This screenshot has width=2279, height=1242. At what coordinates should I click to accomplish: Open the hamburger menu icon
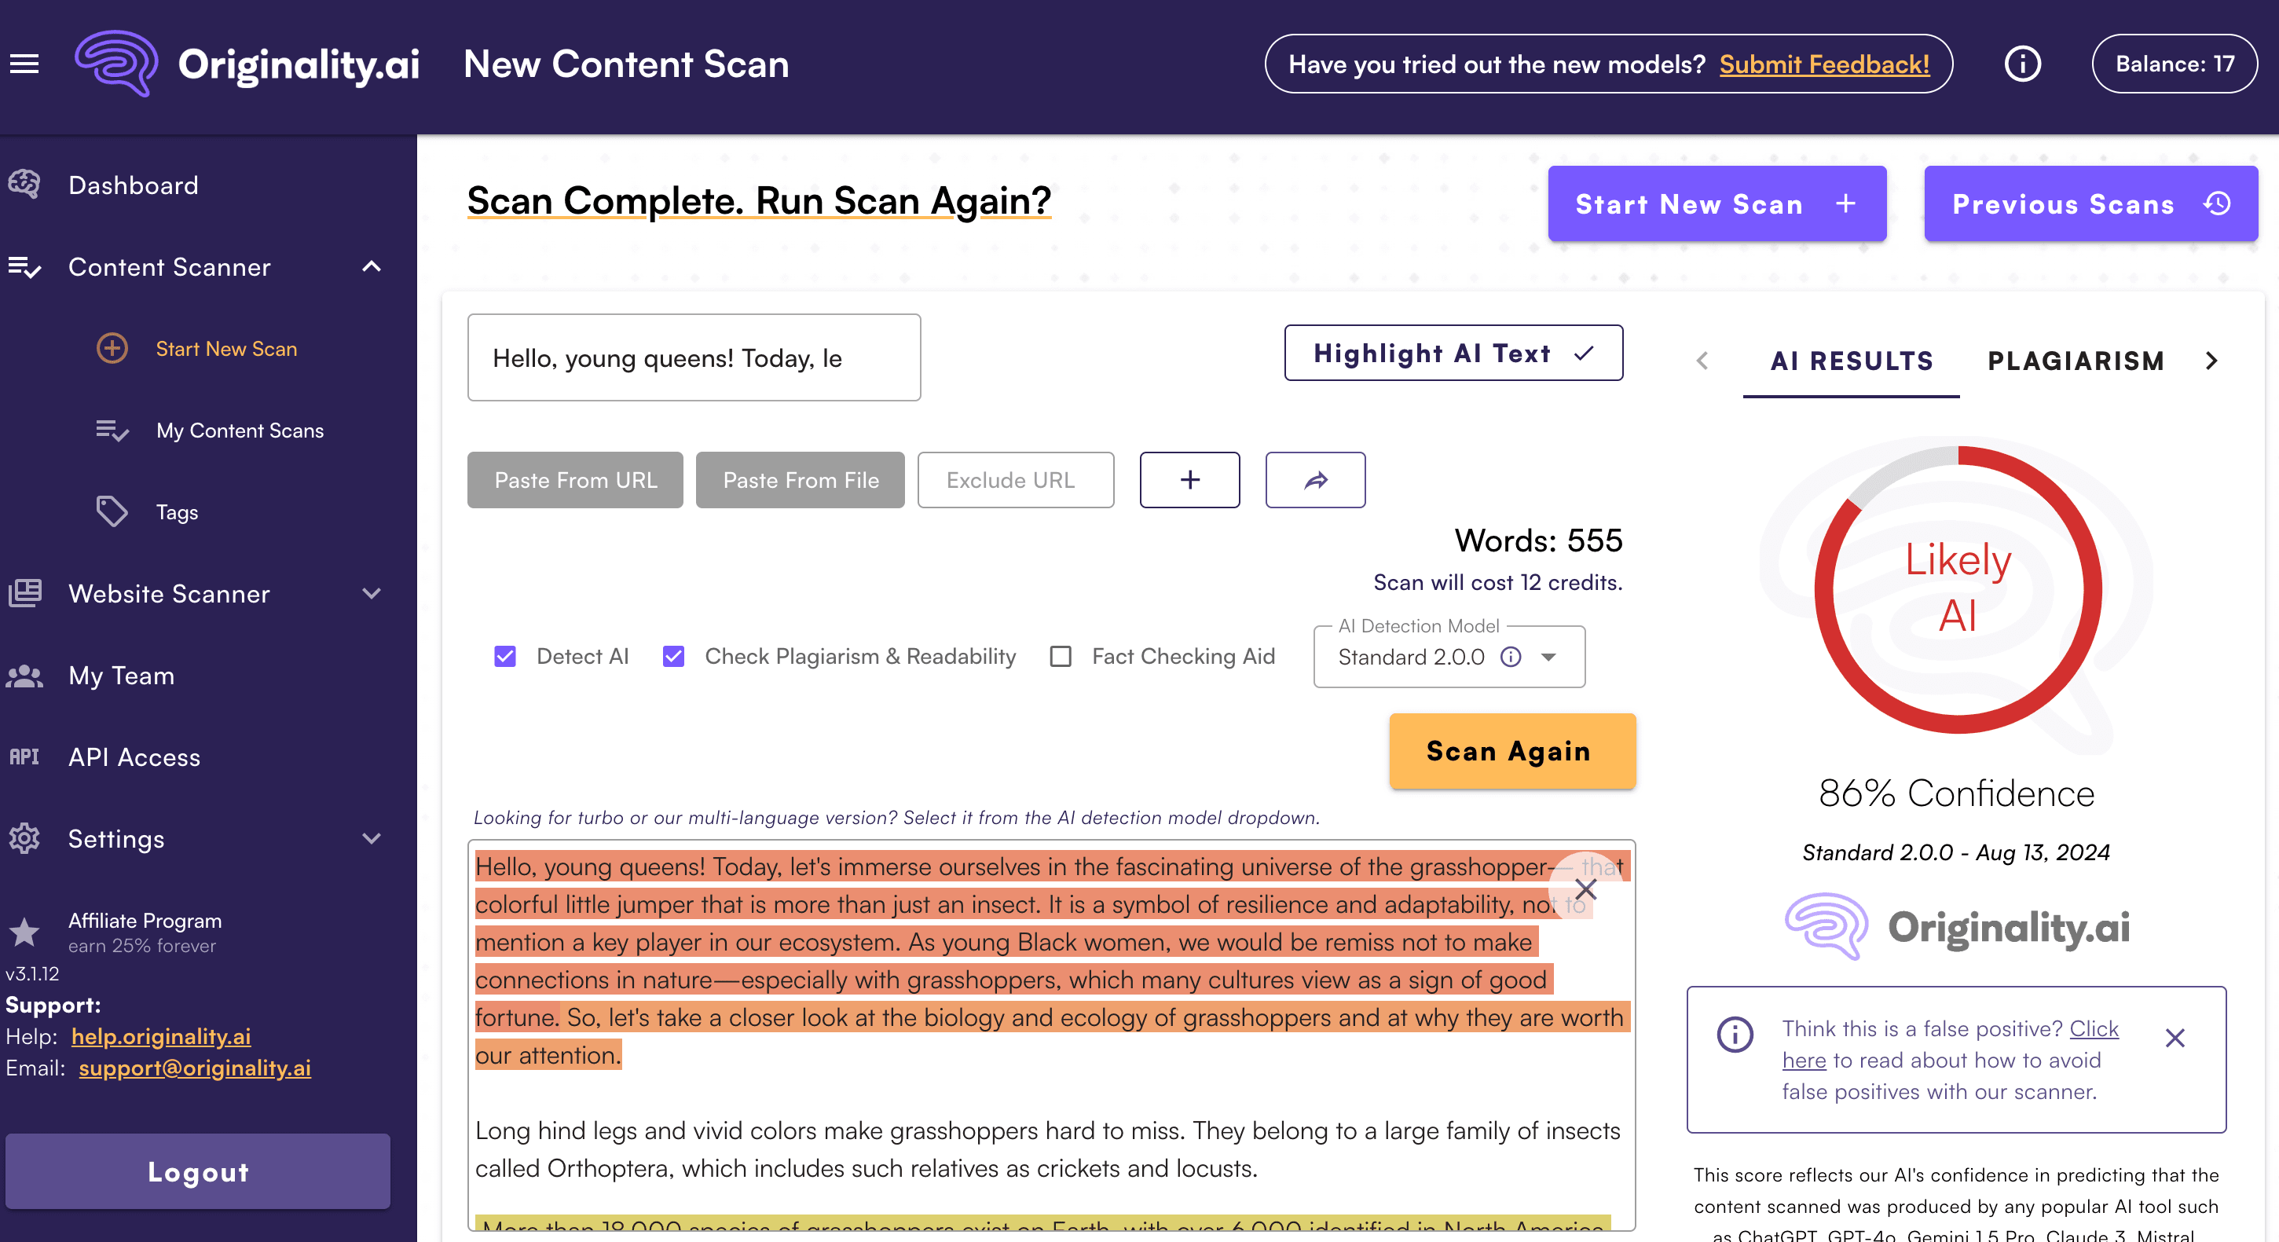coord(24,64)
